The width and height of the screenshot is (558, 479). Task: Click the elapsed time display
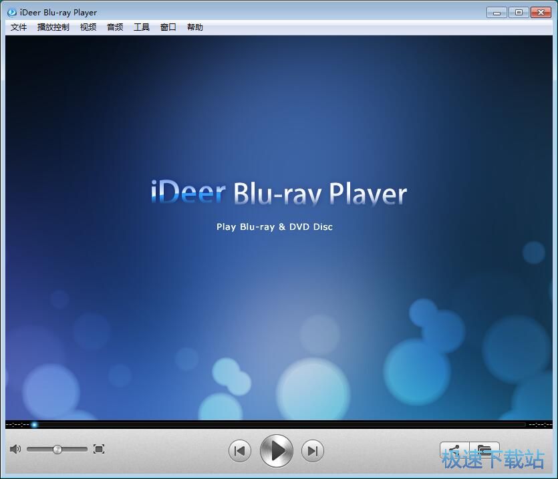17,424
